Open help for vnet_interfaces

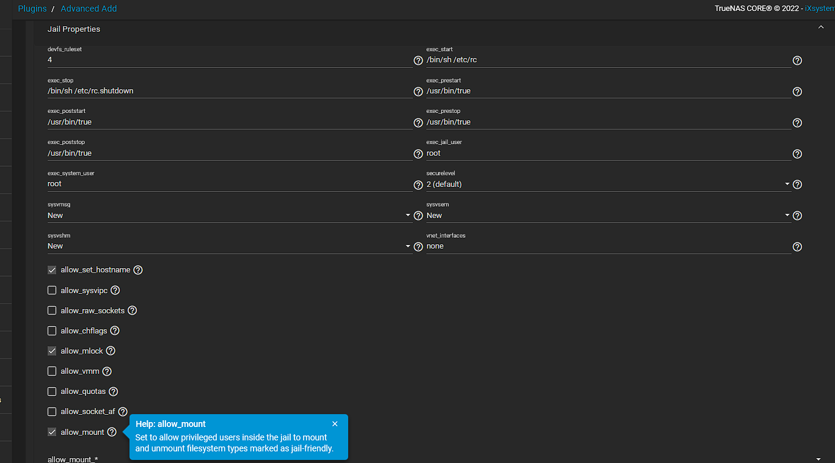tap(797, 247)
